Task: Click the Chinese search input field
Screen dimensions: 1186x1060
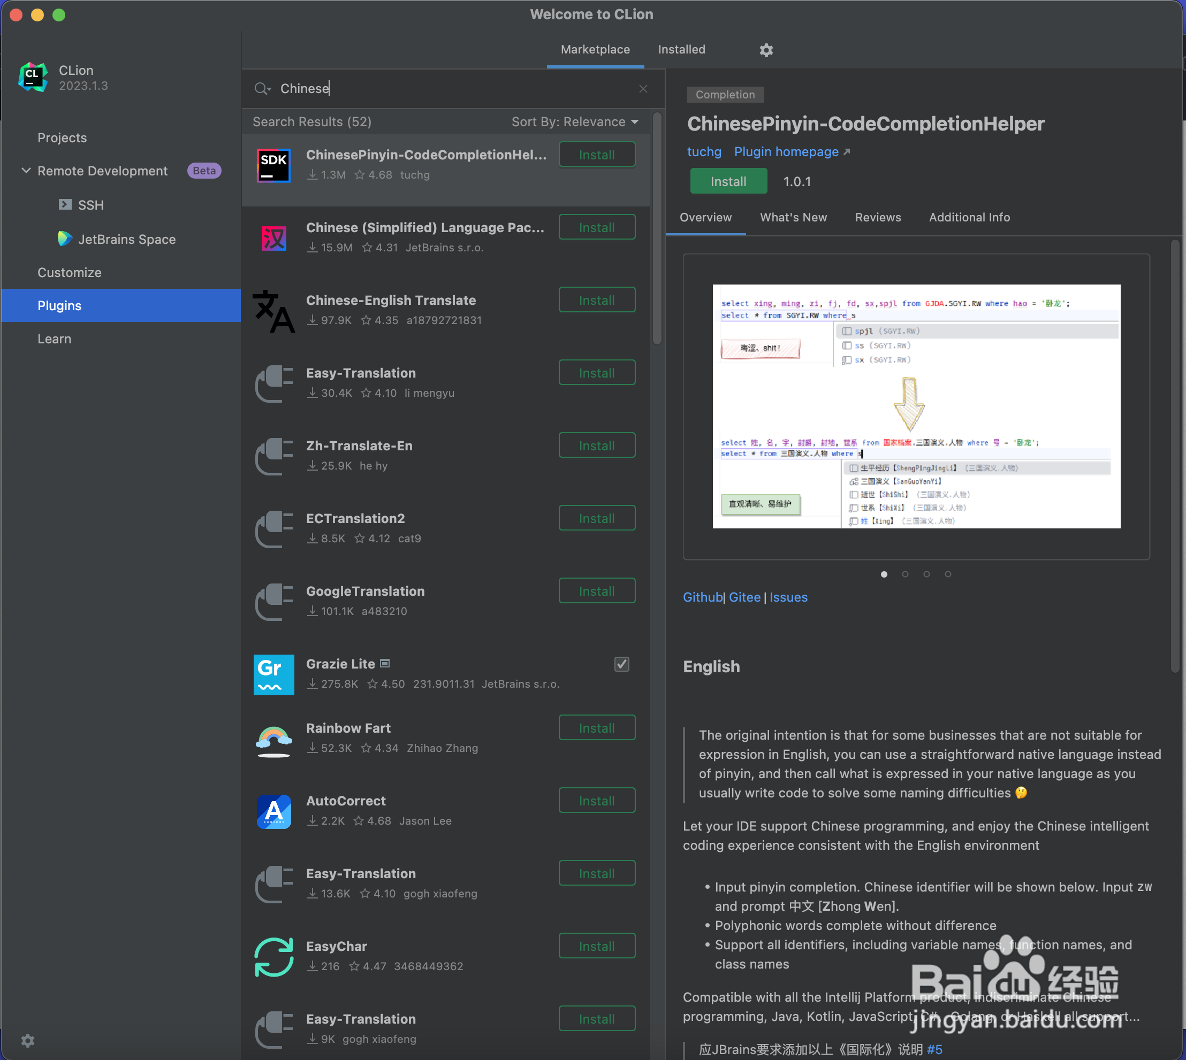Action: (x=454, y=89)
